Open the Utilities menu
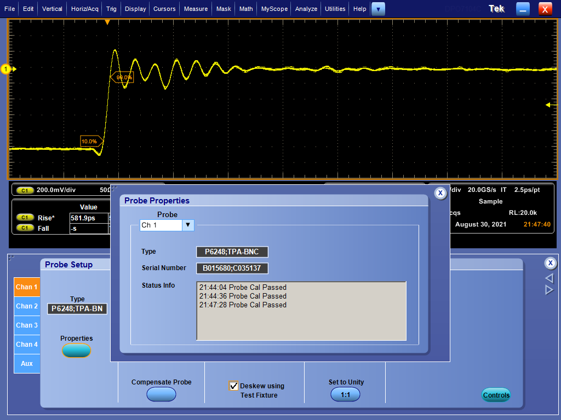The height and width of the screenshot is (420, 561). click(335, 9)
